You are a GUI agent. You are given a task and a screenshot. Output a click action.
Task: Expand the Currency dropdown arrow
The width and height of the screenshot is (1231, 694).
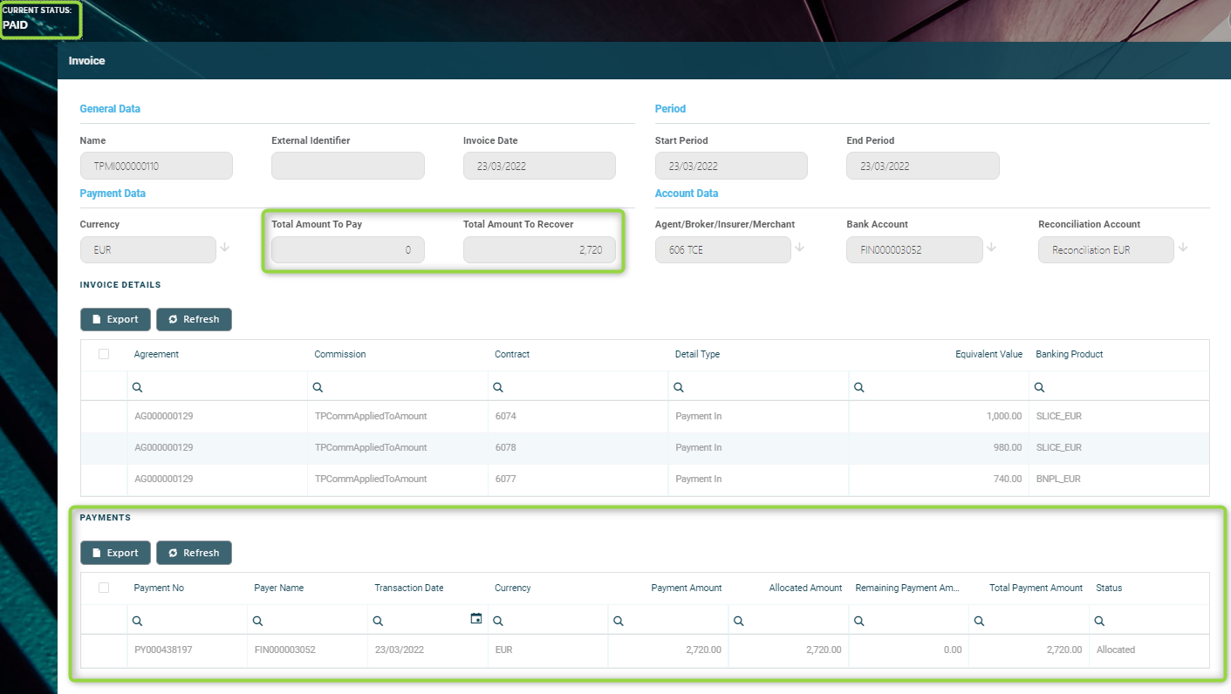coord(224,248)
